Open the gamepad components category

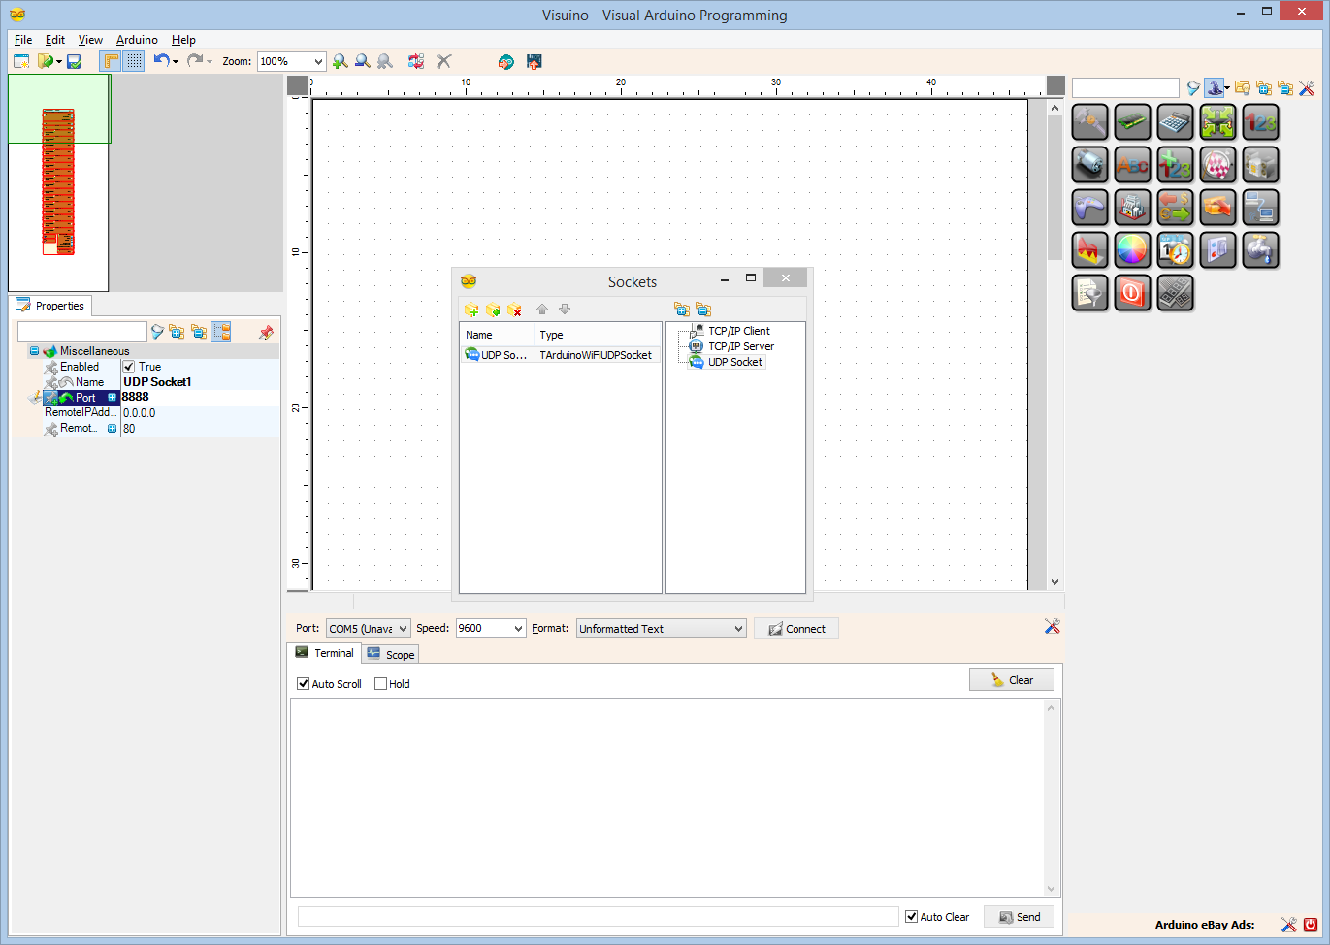pos(1089,208)
